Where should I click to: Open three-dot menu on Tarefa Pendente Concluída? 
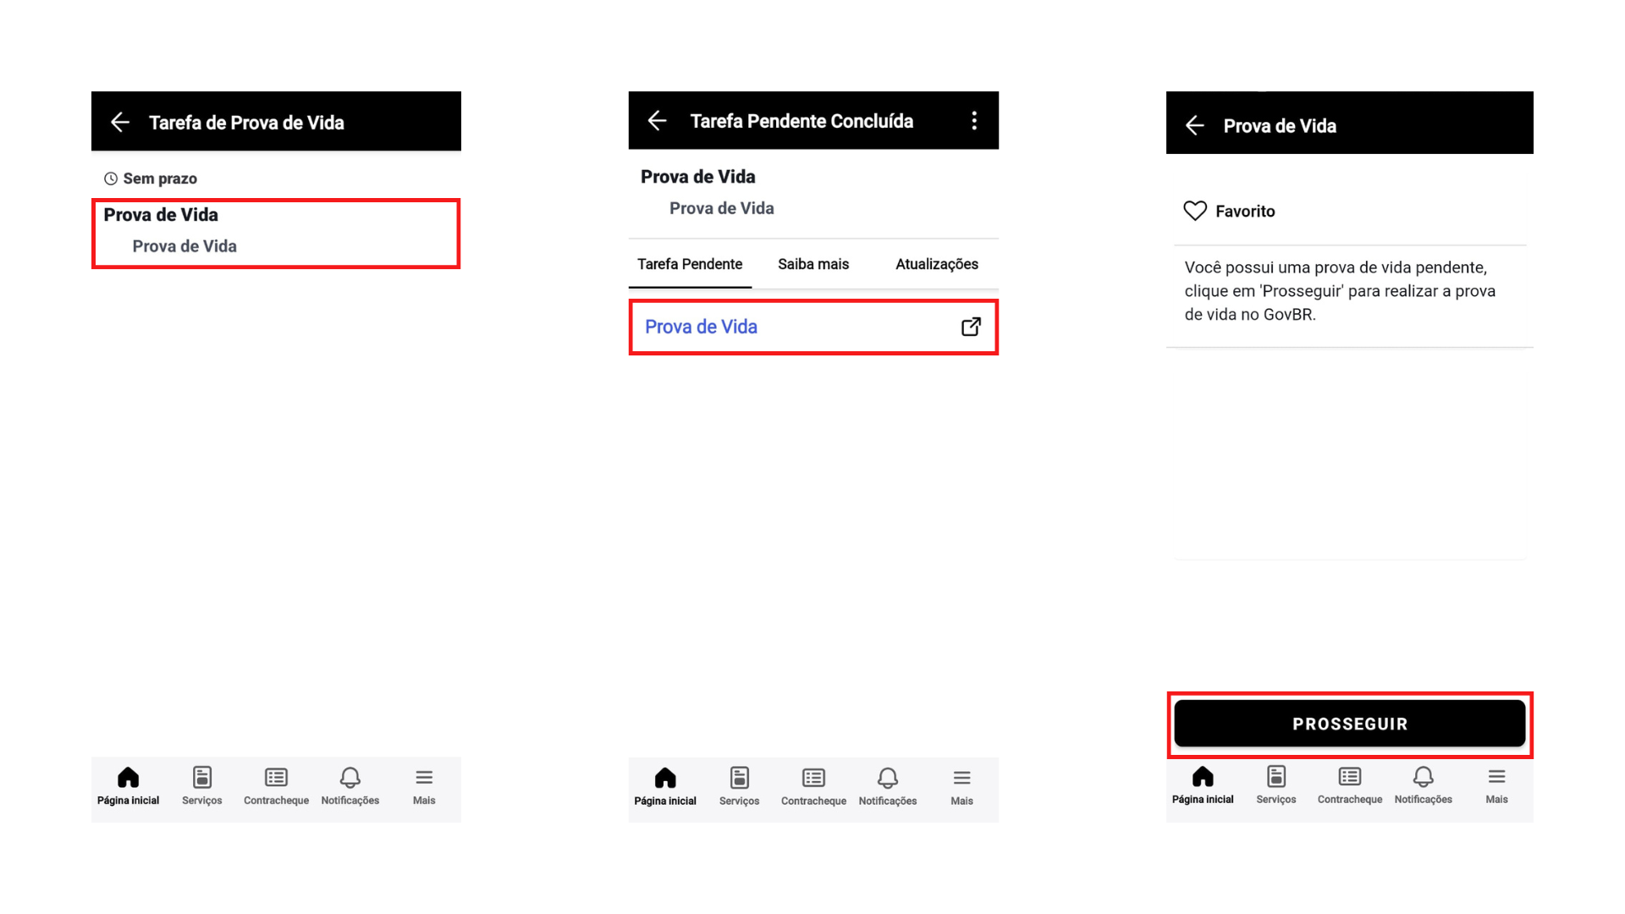(x=974, y=121)
